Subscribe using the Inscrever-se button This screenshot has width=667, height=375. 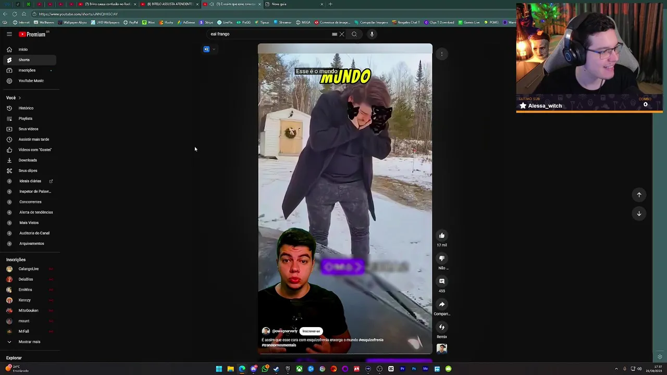tap(311, 331)
